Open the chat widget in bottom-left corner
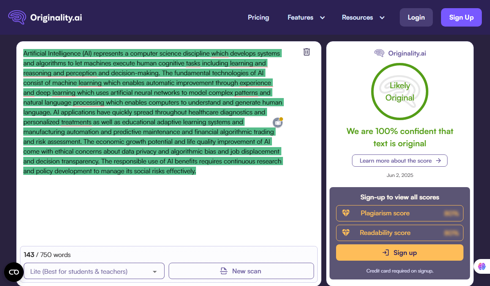 click(x=14, y=272)
